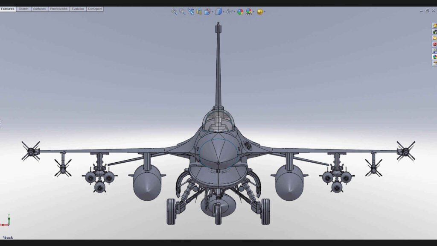Expand the collapsed left panel handle

(0, 123)
